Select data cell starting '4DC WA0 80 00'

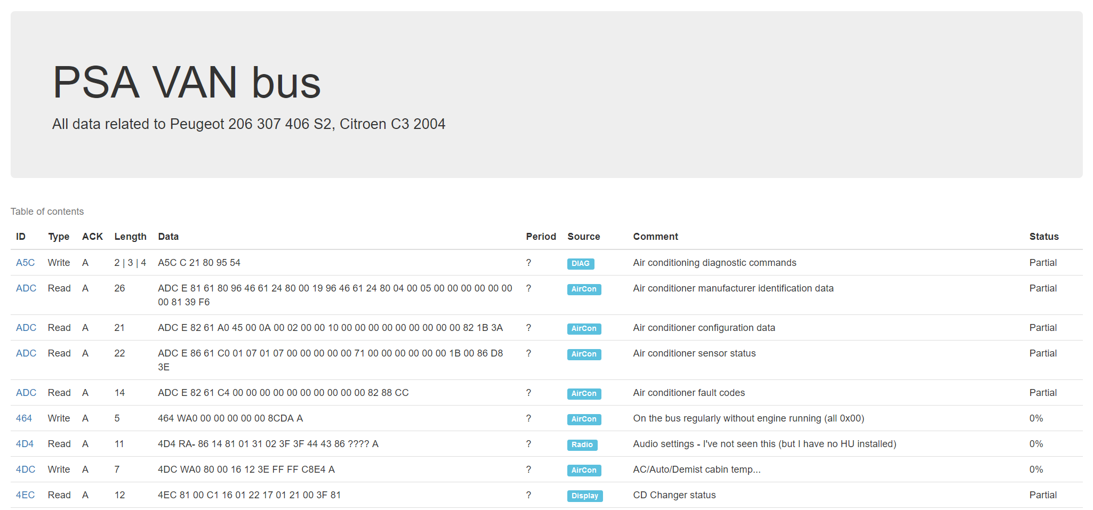246,469
